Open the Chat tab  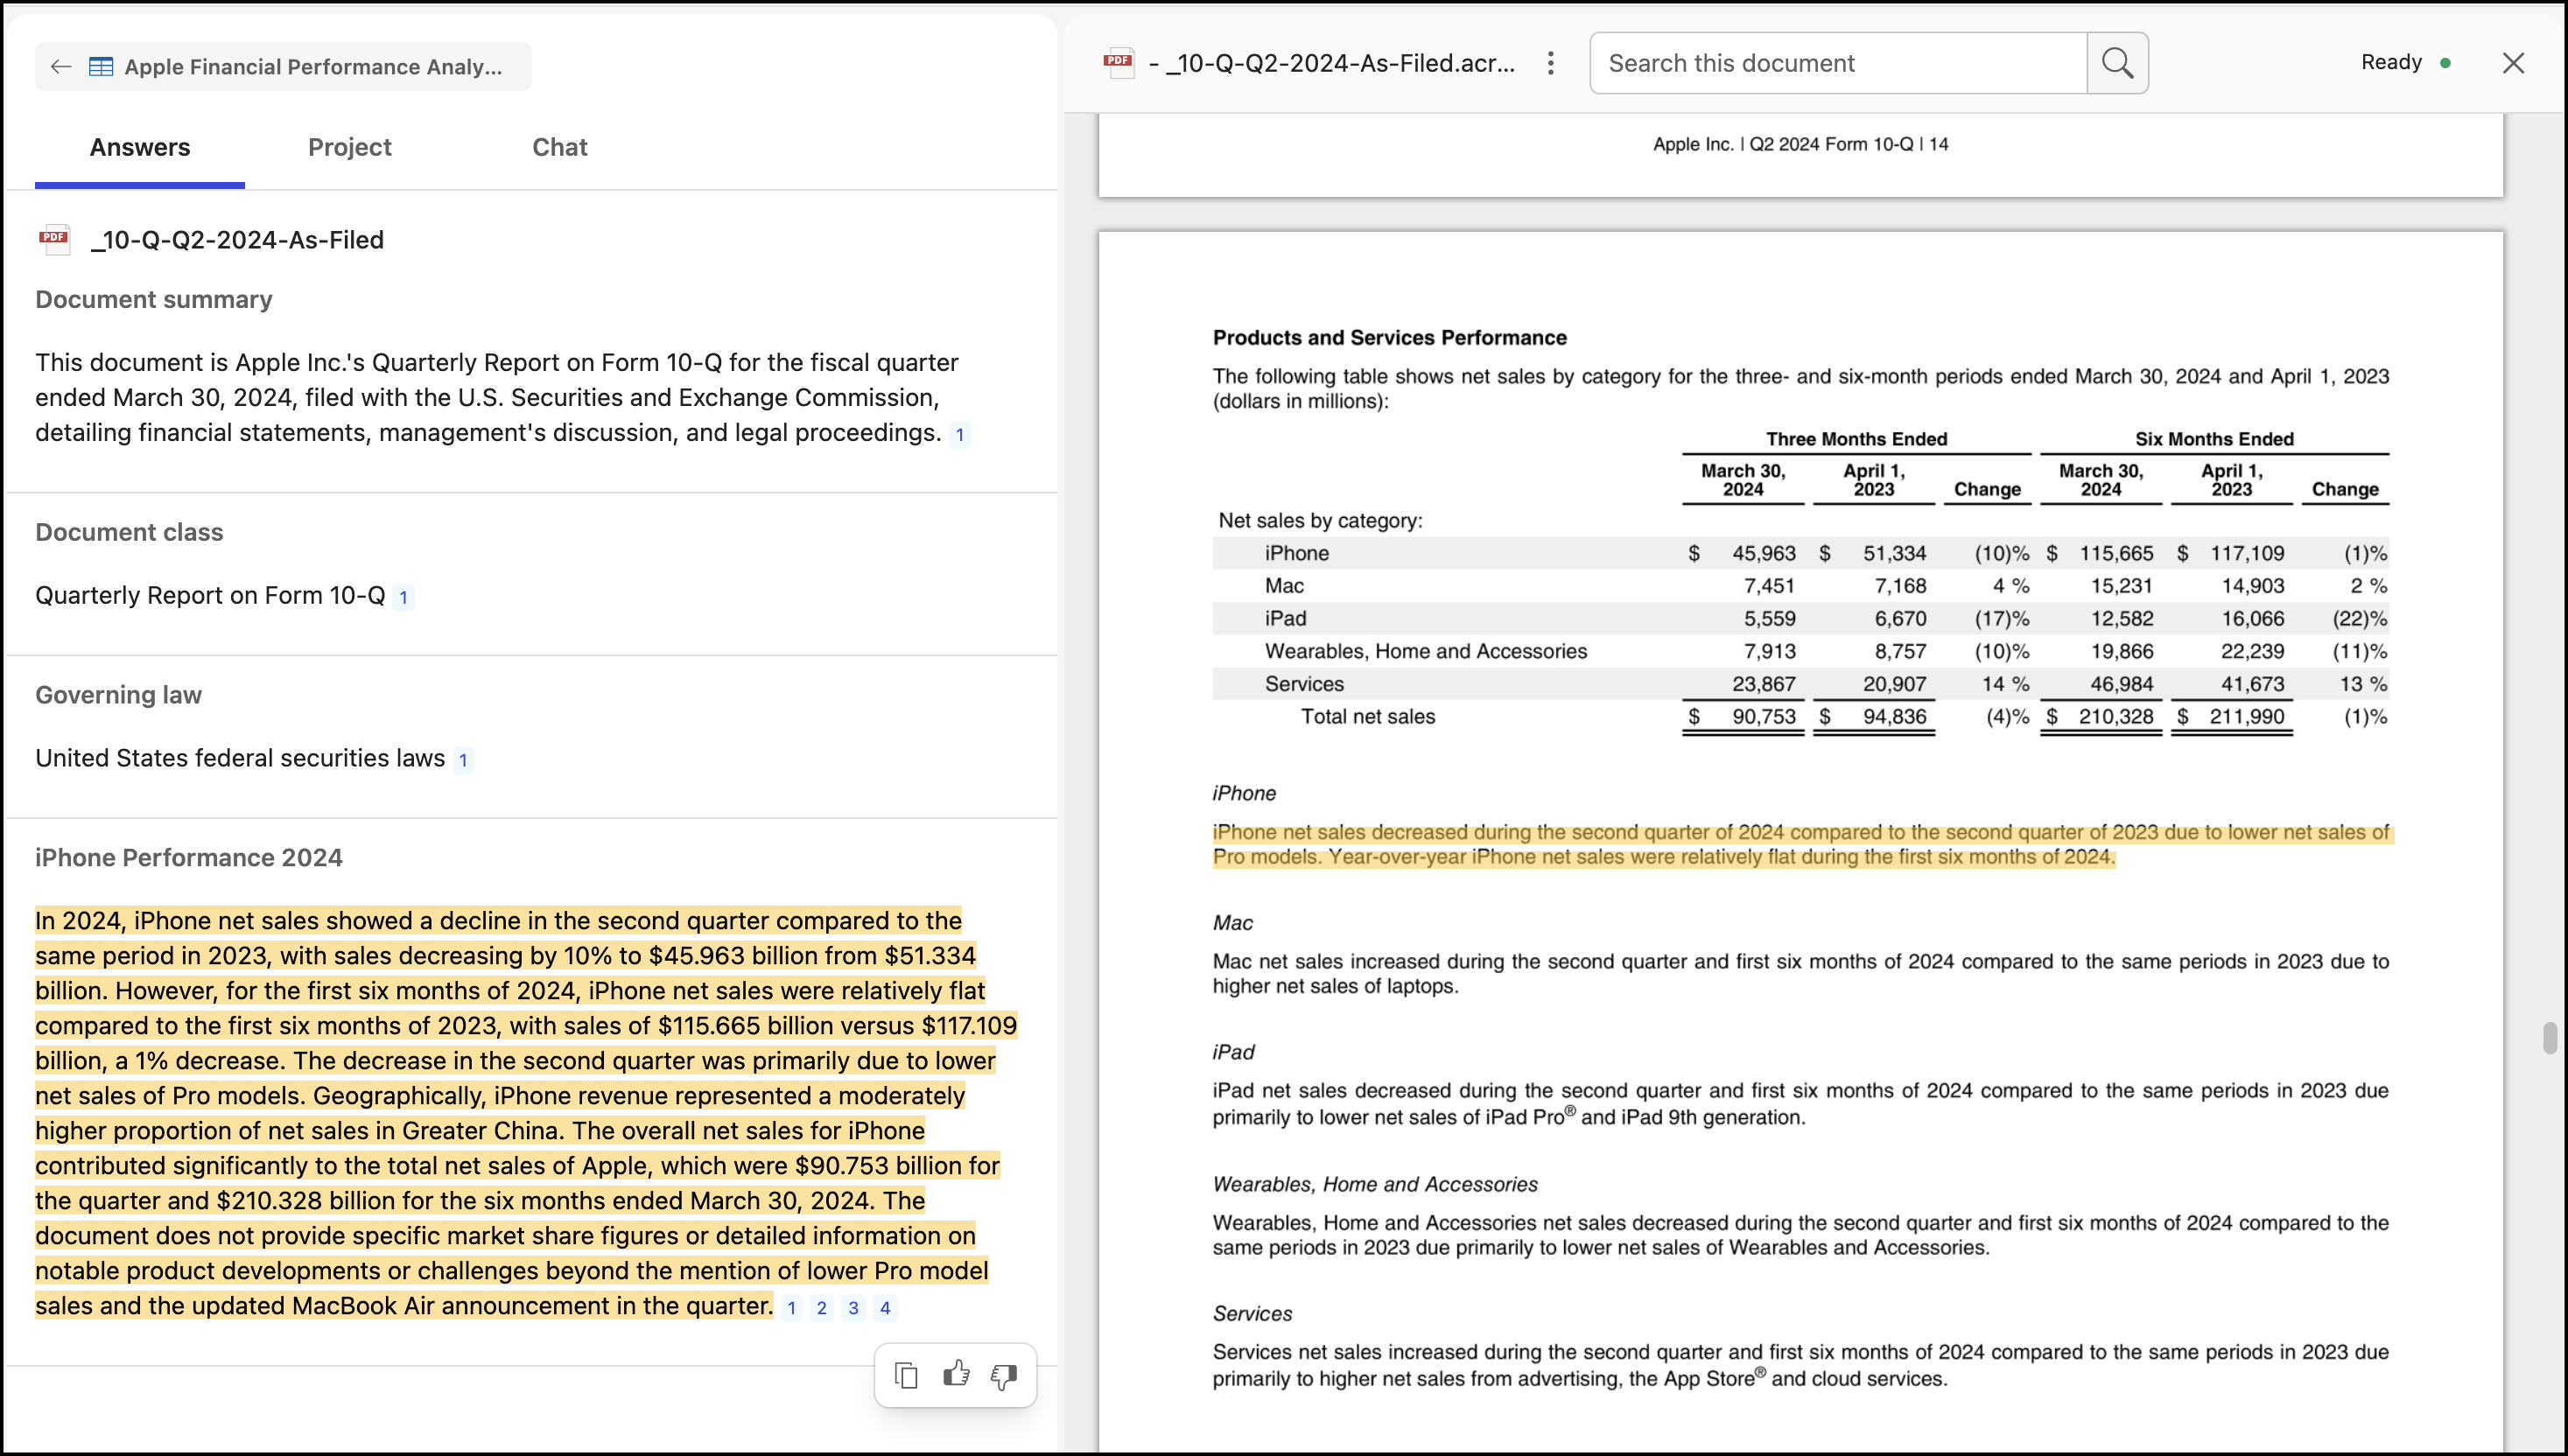560,148
